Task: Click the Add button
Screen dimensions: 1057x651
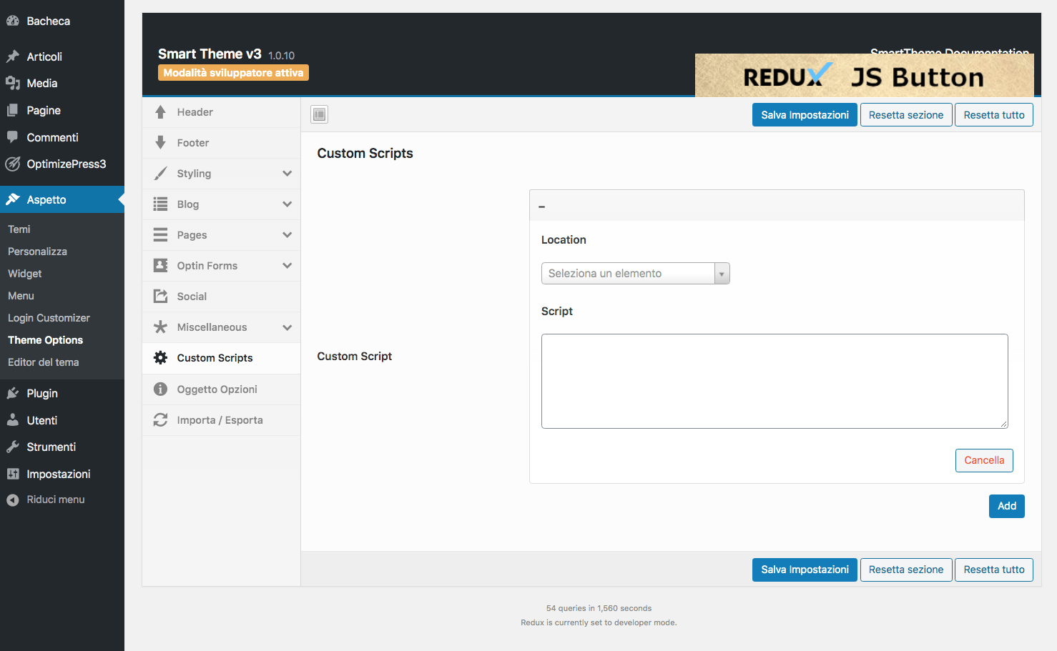Action: click(1007, 506)
